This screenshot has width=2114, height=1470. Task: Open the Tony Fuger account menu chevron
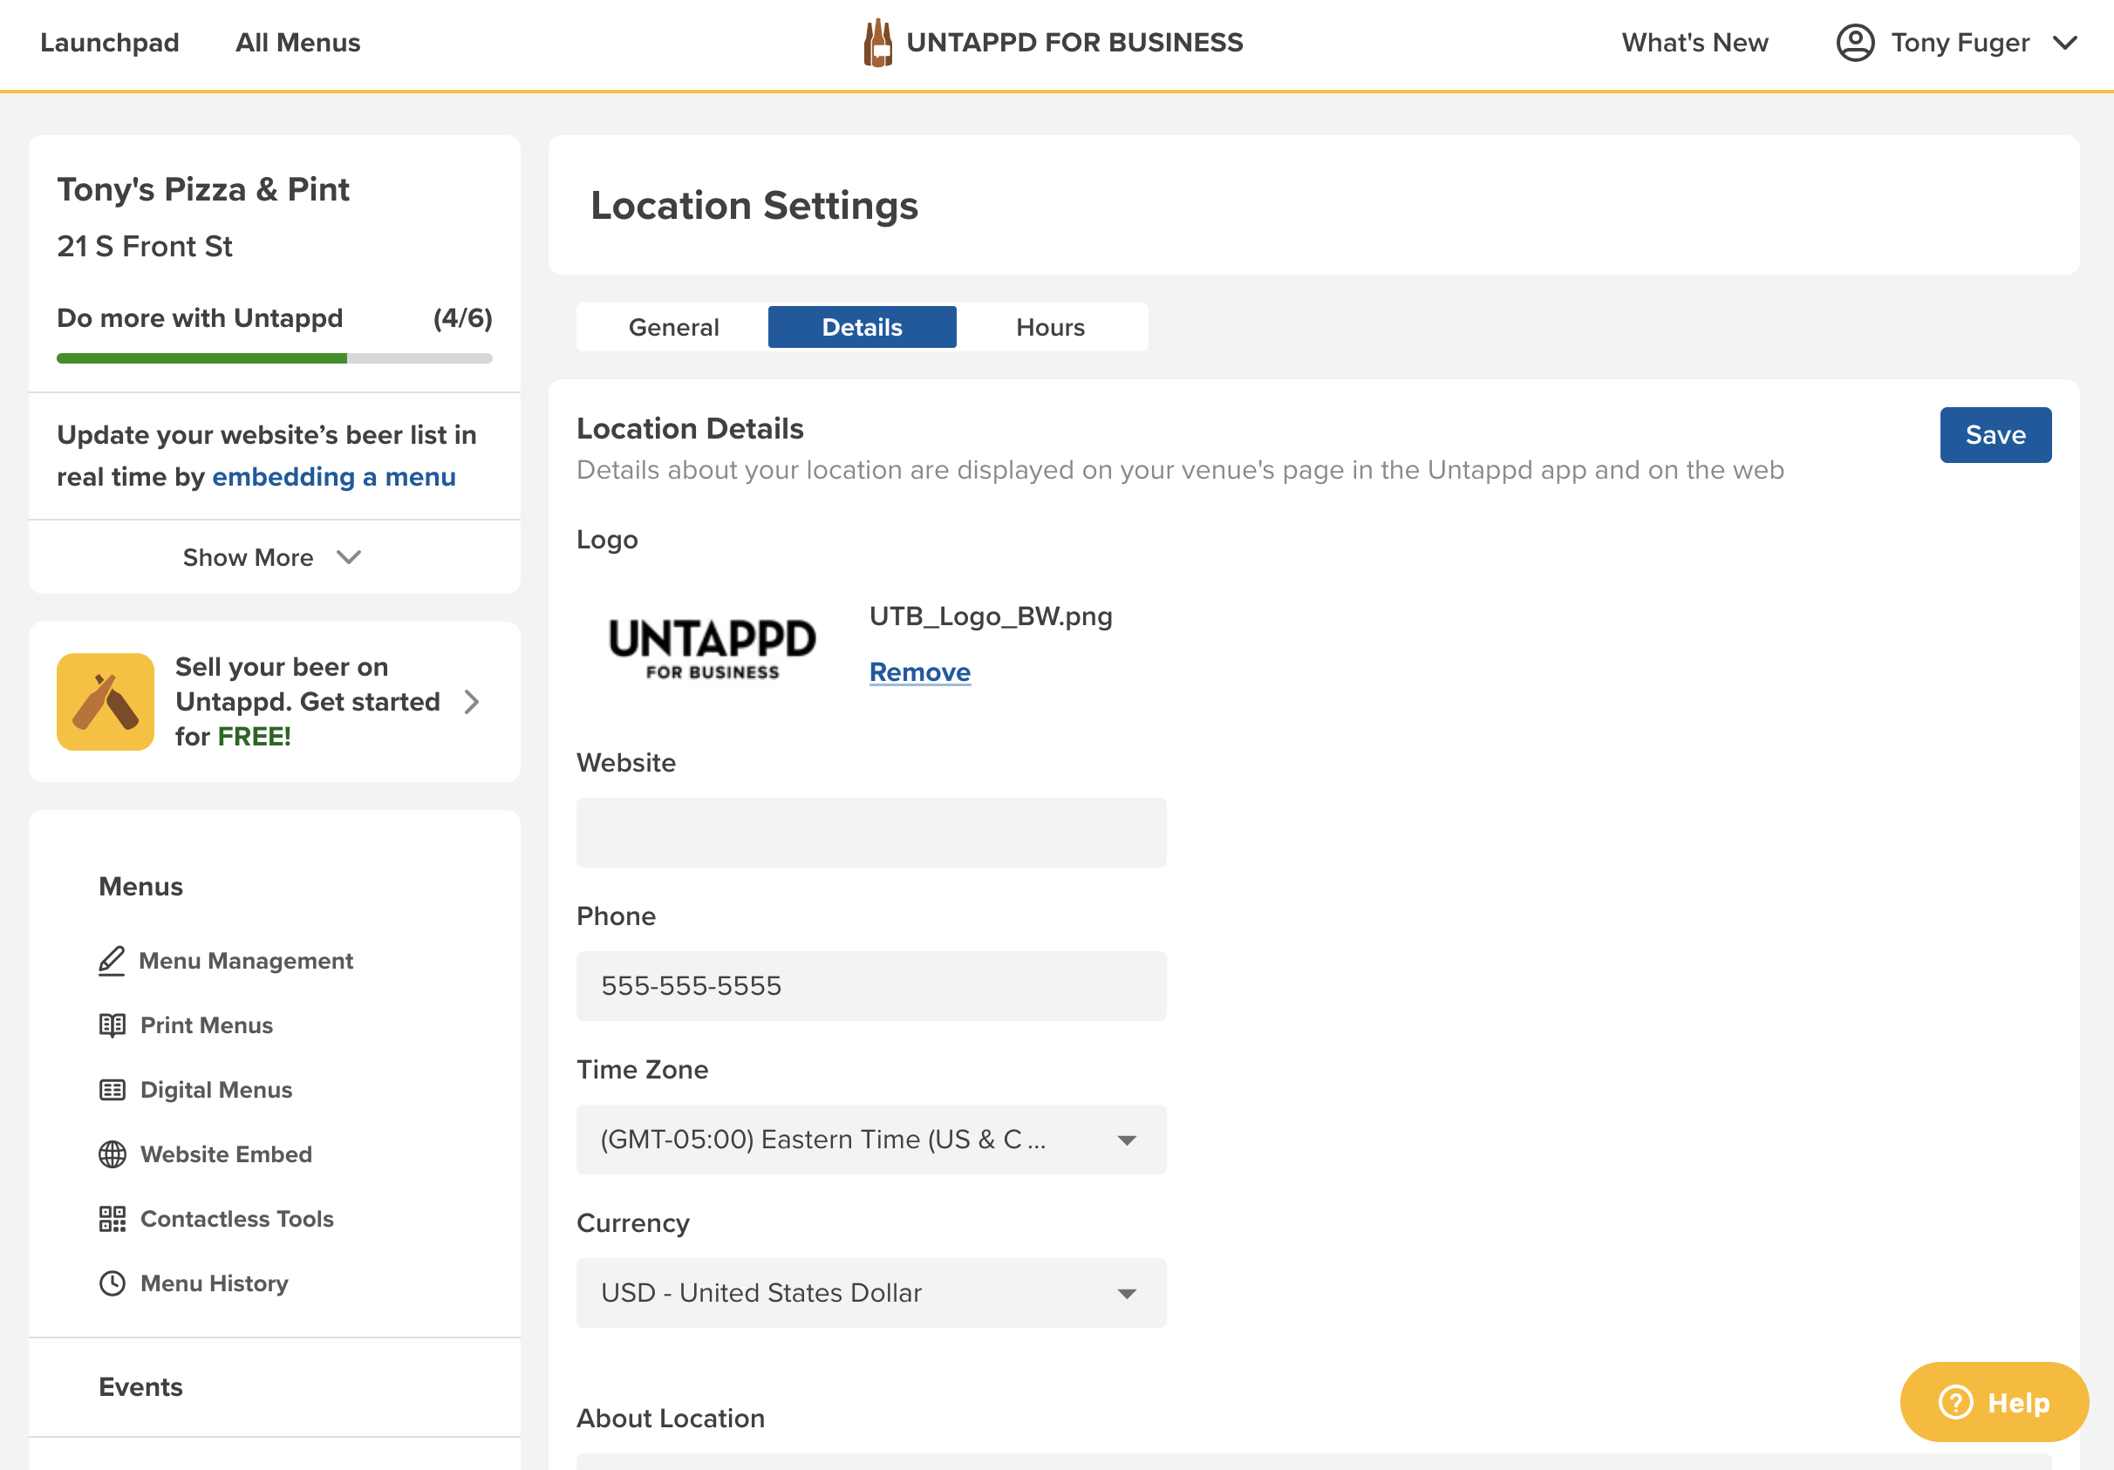click(x=2065, y=43)
